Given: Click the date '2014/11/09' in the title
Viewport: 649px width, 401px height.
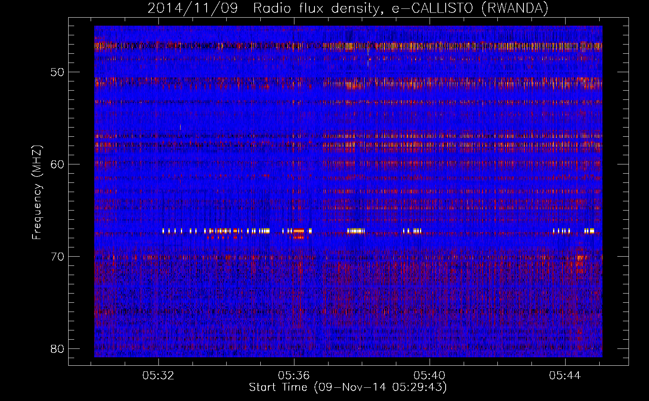Looking at the screenshot, I should [x=193, y=8].
